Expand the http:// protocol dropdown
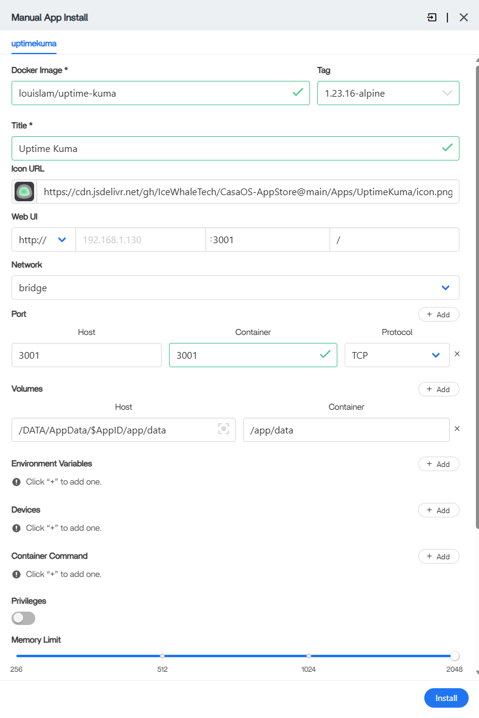Image resolution: width=479 pixels, height=718 pixels. click(x=43, y=240)
